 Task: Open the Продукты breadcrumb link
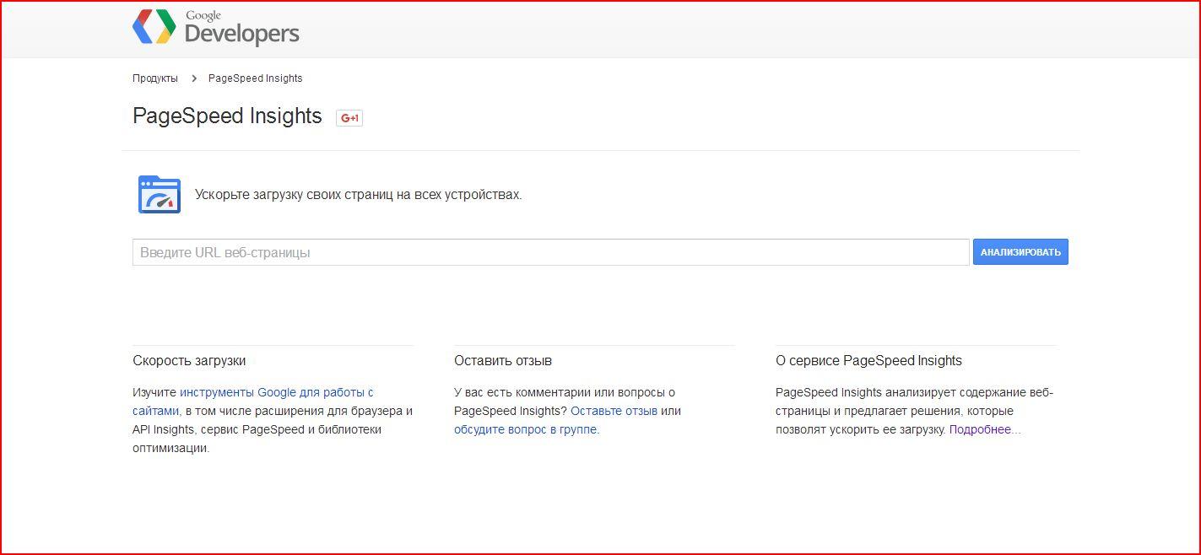pyautogui.click(x=155, y=78)
